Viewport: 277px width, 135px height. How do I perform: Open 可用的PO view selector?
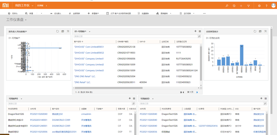click(x=21, y=99)
